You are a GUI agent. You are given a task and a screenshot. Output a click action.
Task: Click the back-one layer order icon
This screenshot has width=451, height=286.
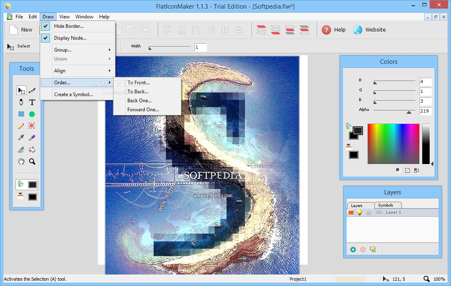pyautogui.click(x=290, y=29)
